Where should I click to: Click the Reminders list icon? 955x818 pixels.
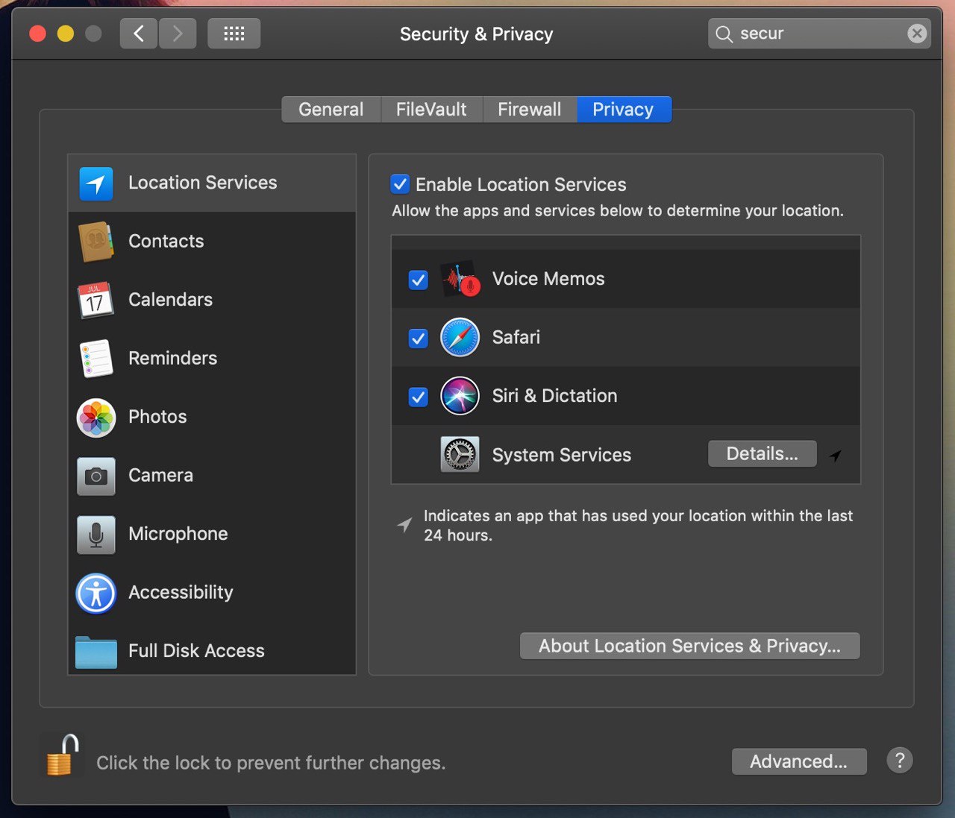point(96,359)
